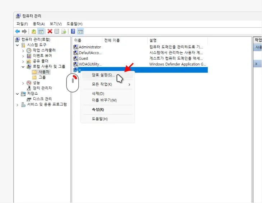Click the 로컬 사용자 및 그룹 icon

click(x=29, y=67)
